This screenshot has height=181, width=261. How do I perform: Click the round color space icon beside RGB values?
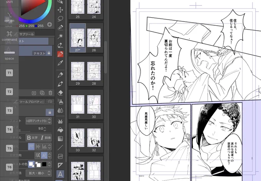click(x=50, y=25)
